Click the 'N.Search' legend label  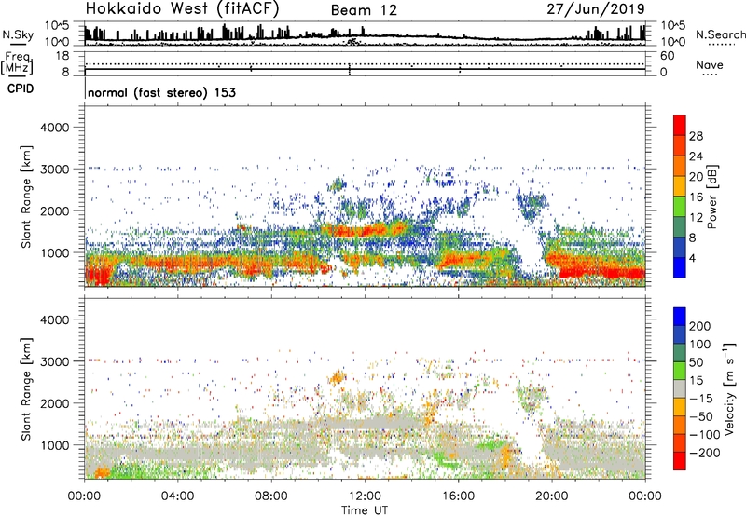click(720, 34)
